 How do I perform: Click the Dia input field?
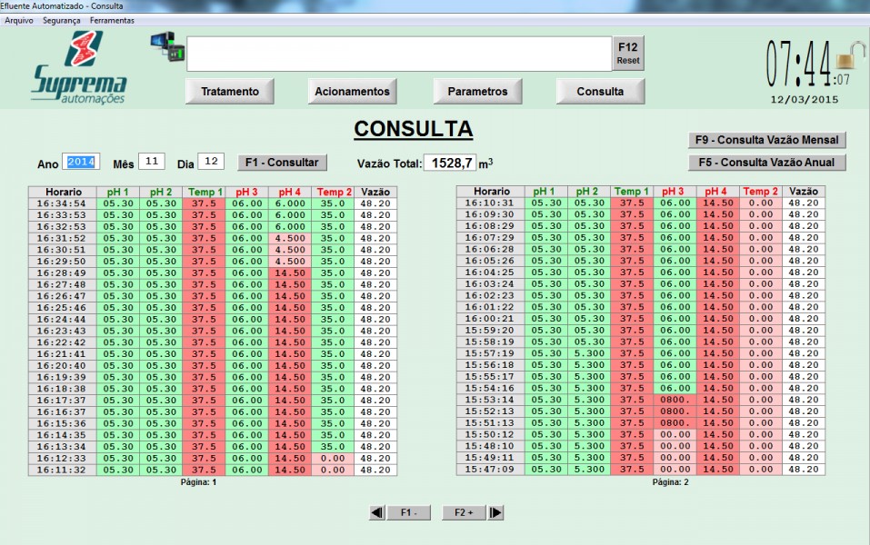pos(210,162)
